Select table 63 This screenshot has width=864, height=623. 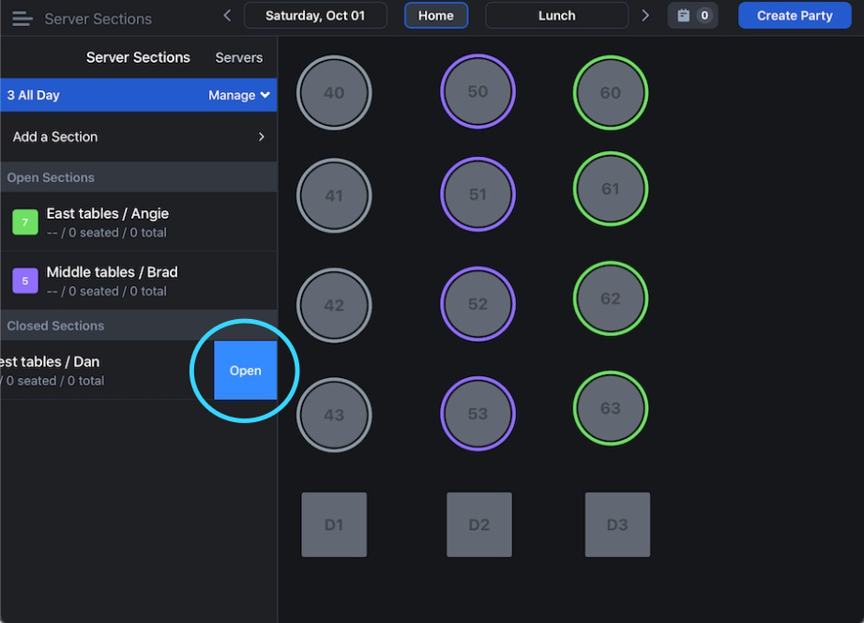coord(611,408)
